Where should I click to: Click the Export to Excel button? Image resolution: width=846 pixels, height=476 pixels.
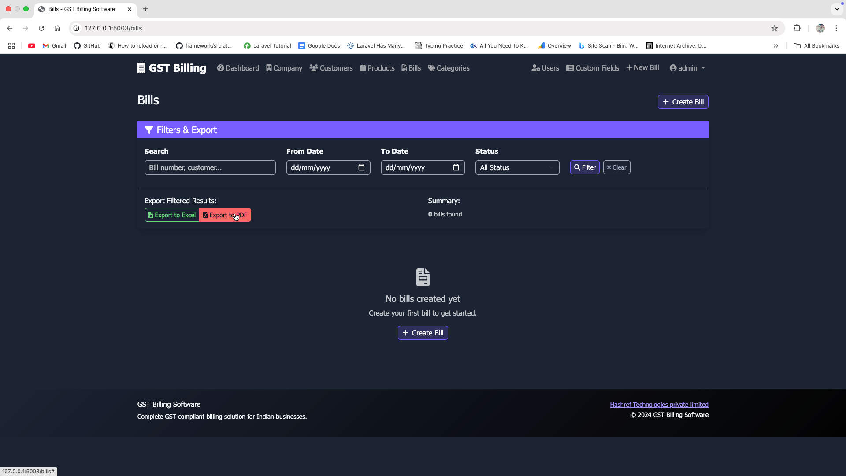[x=172, y=215]
